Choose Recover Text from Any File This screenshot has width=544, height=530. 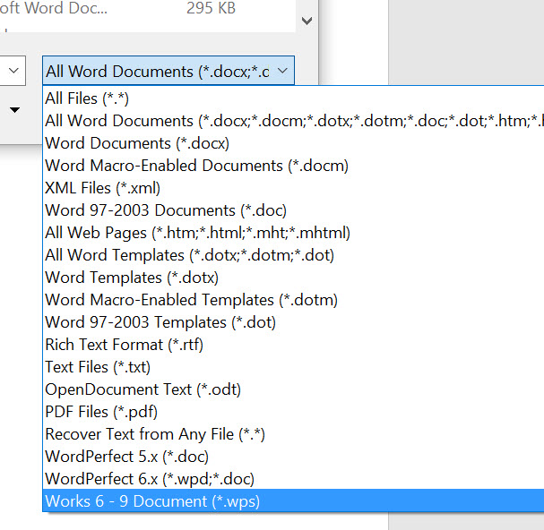[x=293, y=434]
